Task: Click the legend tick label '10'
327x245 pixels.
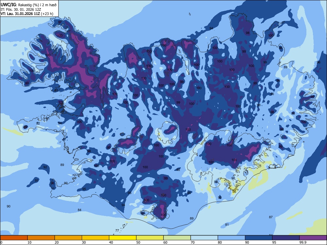Action: 29,242
